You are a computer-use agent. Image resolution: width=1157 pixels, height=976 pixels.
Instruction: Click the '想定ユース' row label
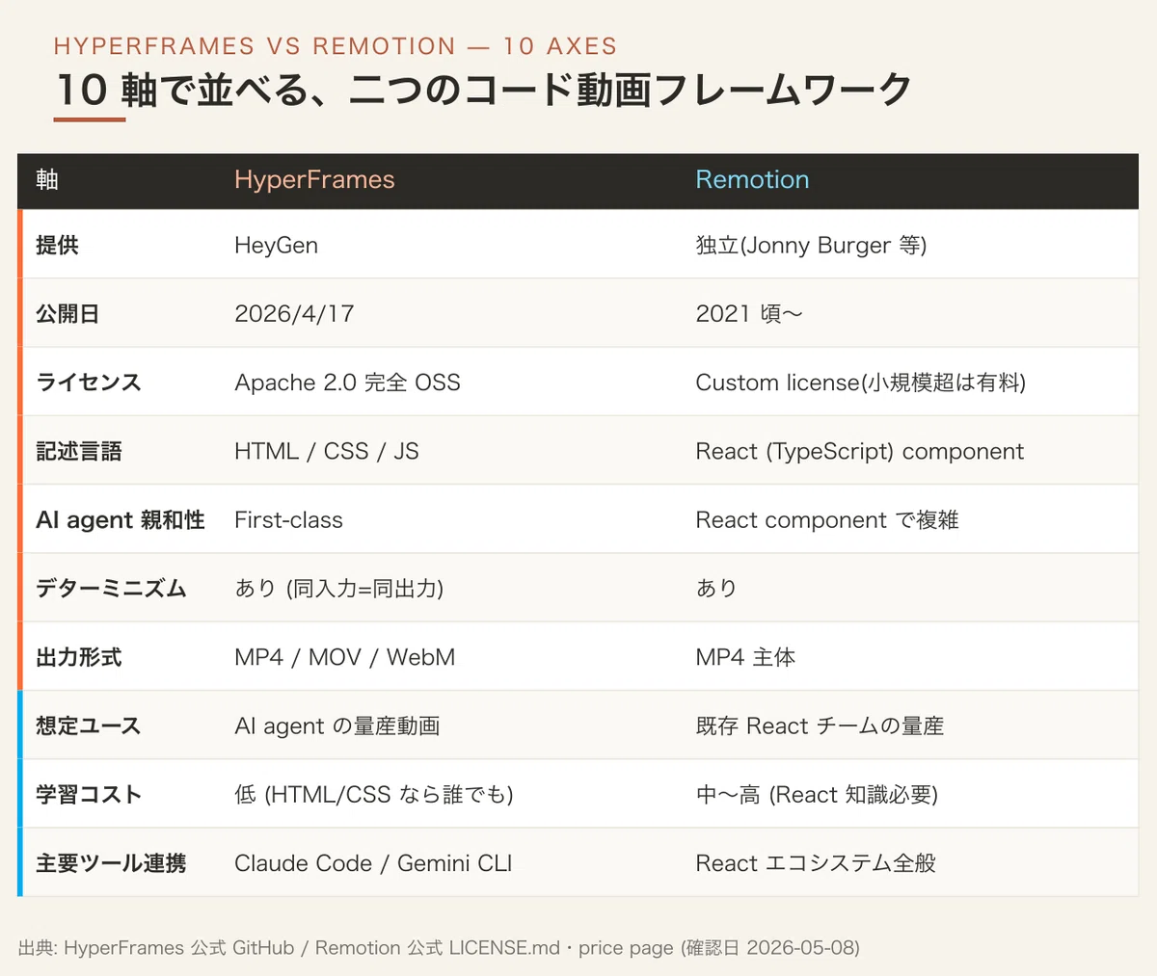point(89,725)
